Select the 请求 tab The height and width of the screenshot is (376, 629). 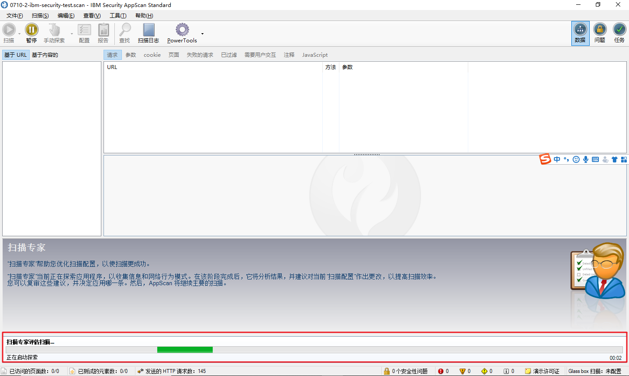coord(112,55)
